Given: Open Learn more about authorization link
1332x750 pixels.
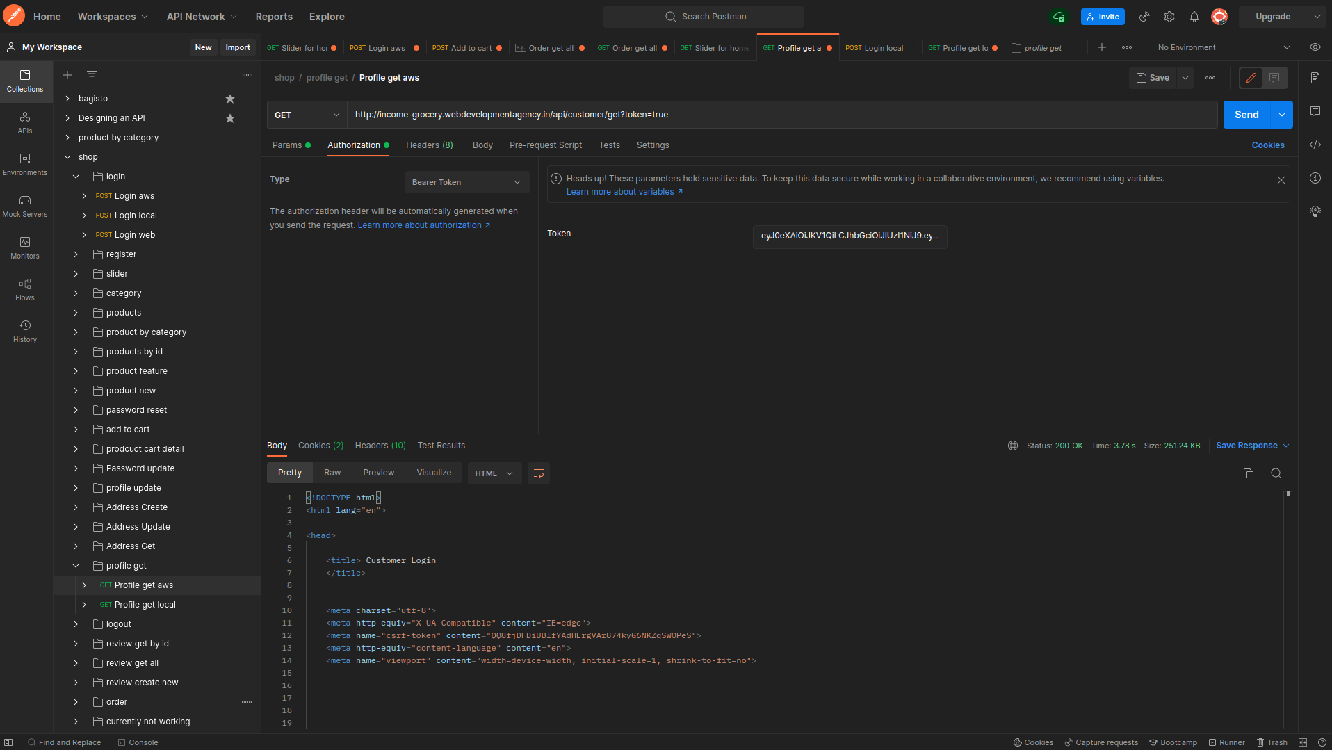Looking at the screenshot, I should (424, 225).
